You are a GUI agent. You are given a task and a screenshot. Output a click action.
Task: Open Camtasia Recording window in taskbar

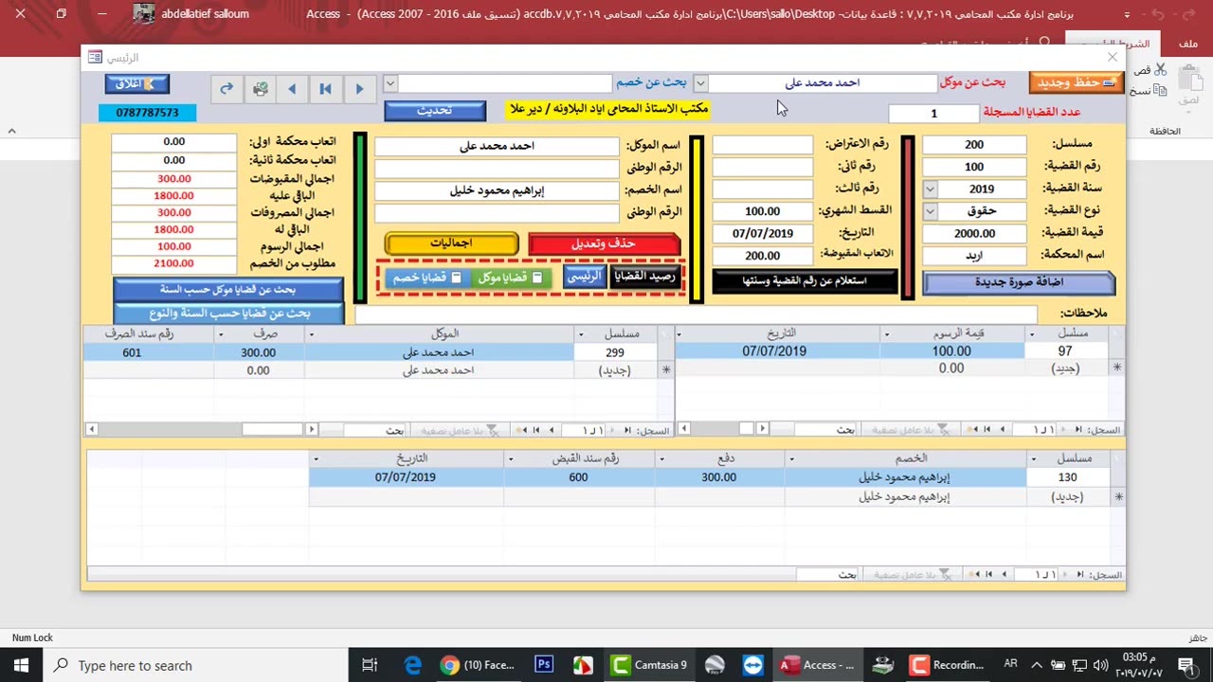tap(948, 665)
